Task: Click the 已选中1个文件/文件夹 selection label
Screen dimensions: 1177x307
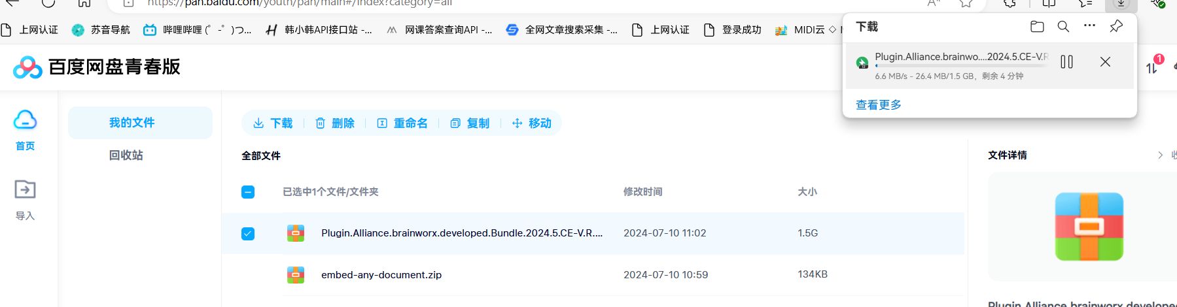Action: click(330, 192)
